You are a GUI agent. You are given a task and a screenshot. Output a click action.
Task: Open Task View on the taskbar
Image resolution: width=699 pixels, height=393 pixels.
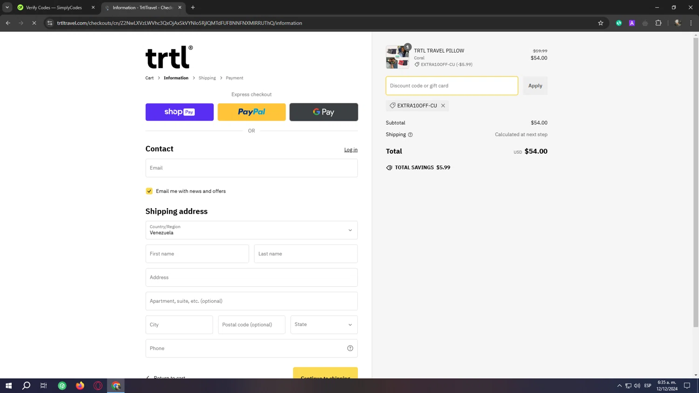pyautogui.click(x=44, y=386)
